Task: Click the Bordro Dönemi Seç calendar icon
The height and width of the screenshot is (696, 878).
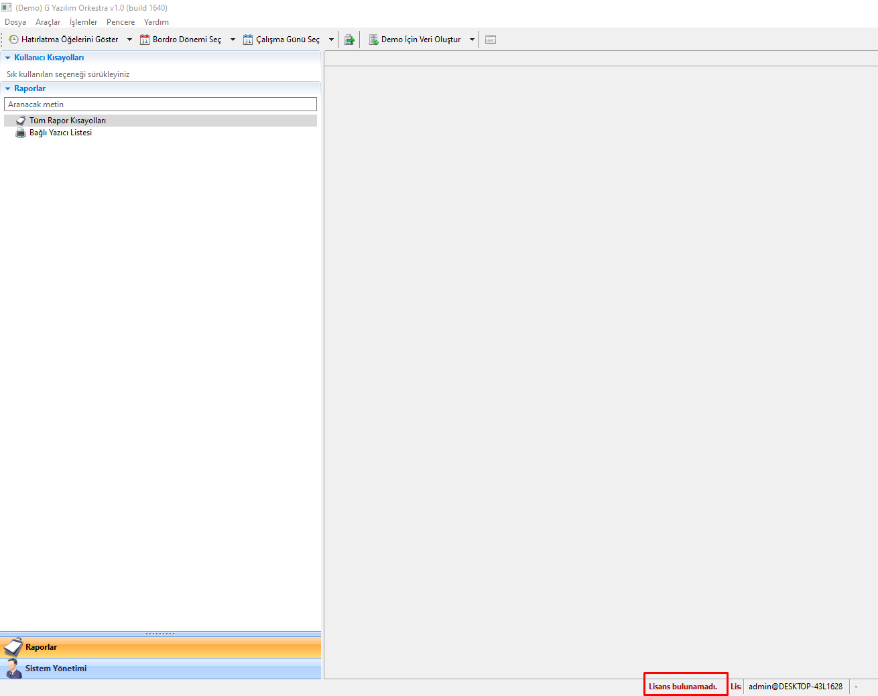Action: pyautogui.click(x=145, y=40)
